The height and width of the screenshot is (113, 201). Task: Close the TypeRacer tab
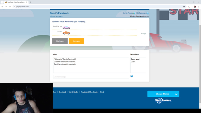(x=27, y=2)
